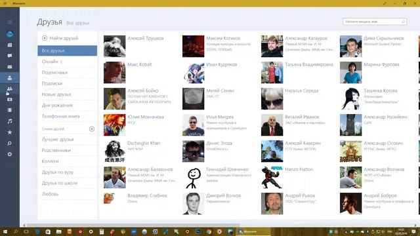Open friend Наталья Середа by name

(302, 90)
